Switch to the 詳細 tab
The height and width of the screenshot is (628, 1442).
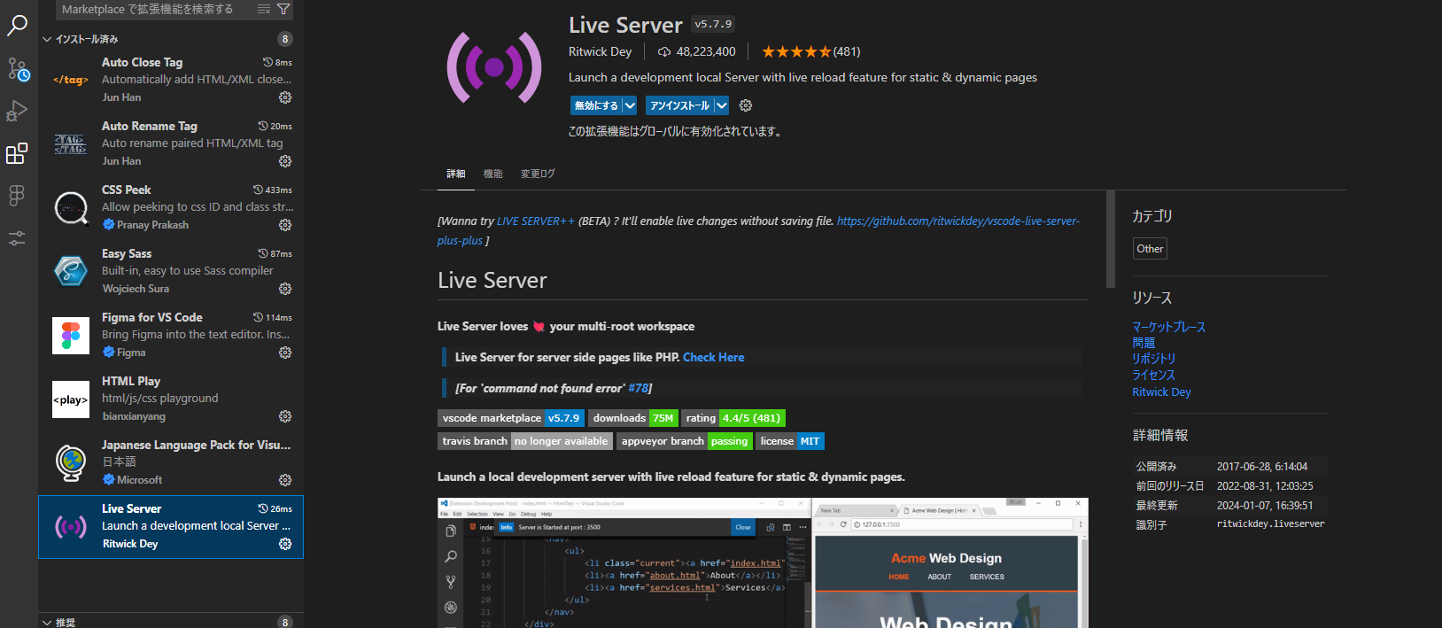click(456, 174)
